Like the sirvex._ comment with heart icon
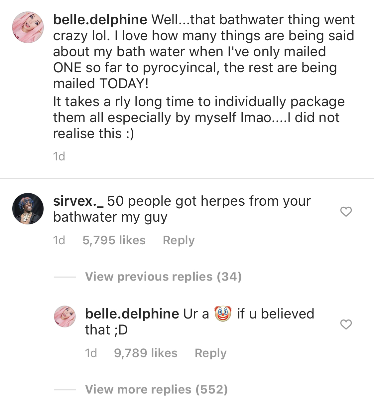374x418 pixels. pos(346,212)
